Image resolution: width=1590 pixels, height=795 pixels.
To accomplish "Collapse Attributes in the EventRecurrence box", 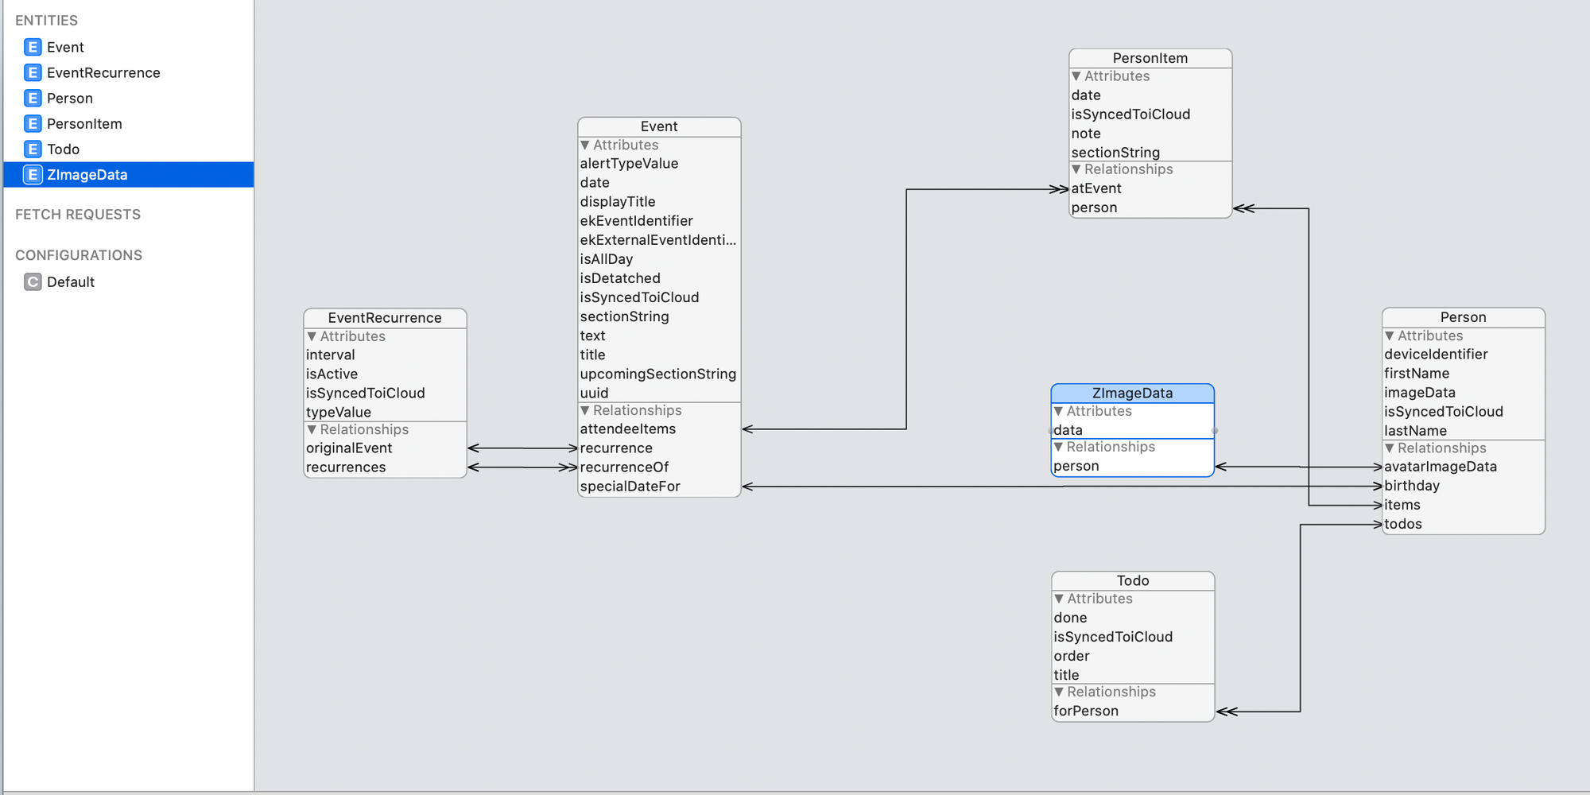I will pos(312,337).
